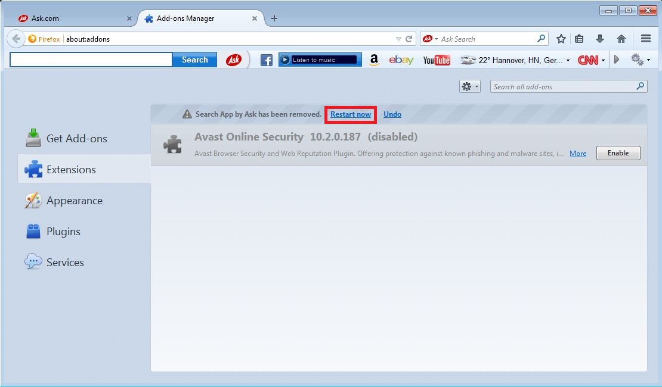This screenshot has height=387, width=662.
Task: Open the Appearance panel via its palette icon
Action: click(x=33, y=200)
